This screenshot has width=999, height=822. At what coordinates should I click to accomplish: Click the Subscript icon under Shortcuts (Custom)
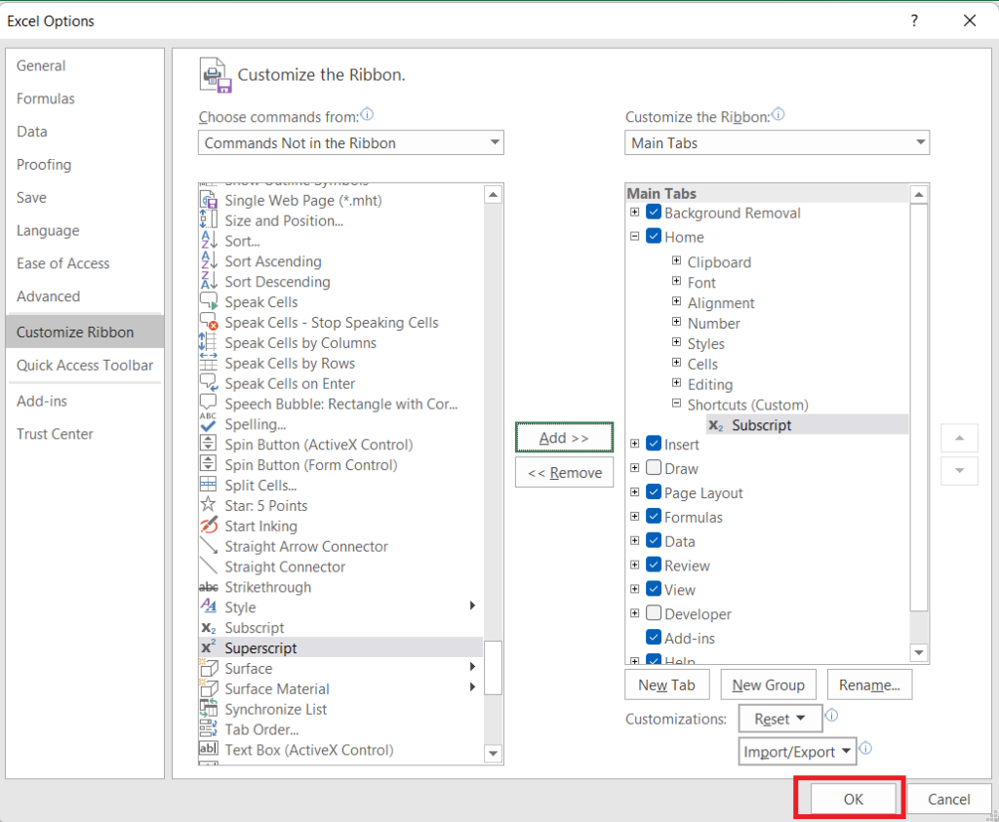[x=716, y=425]
